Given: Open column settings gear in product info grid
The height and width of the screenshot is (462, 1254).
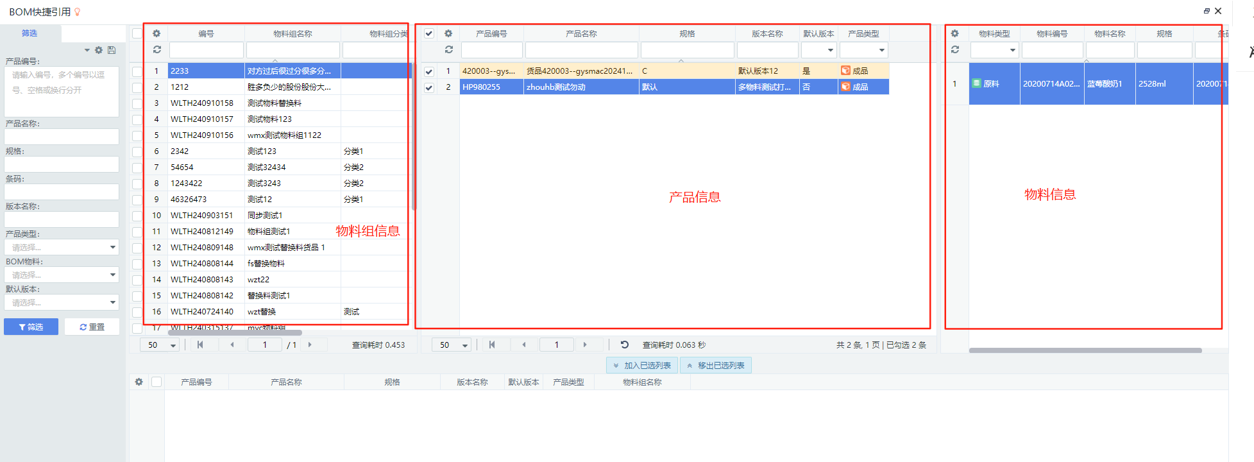Looking at the screenshot, I should [x=448, y=33].
